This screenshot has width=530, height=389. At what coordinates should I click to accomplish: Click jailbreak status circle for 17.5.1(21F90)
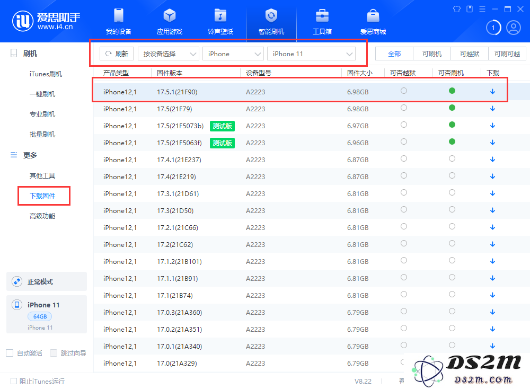(403, 91)
